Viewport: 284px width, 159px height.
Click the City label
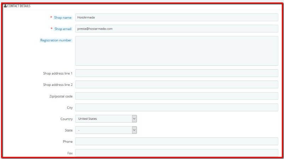(70, 108)
